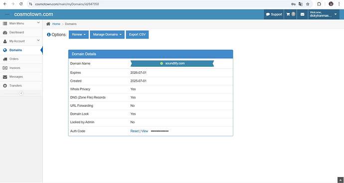Viewport: 344px width, 183px height.
Task: Click the Home house icon in breadcrumb
Action: click(x=48, y=24)
